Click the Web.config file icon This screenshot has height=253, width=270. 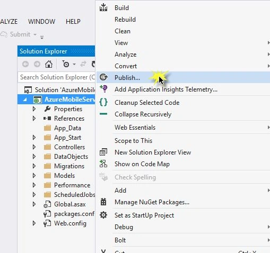coord(47,223)
